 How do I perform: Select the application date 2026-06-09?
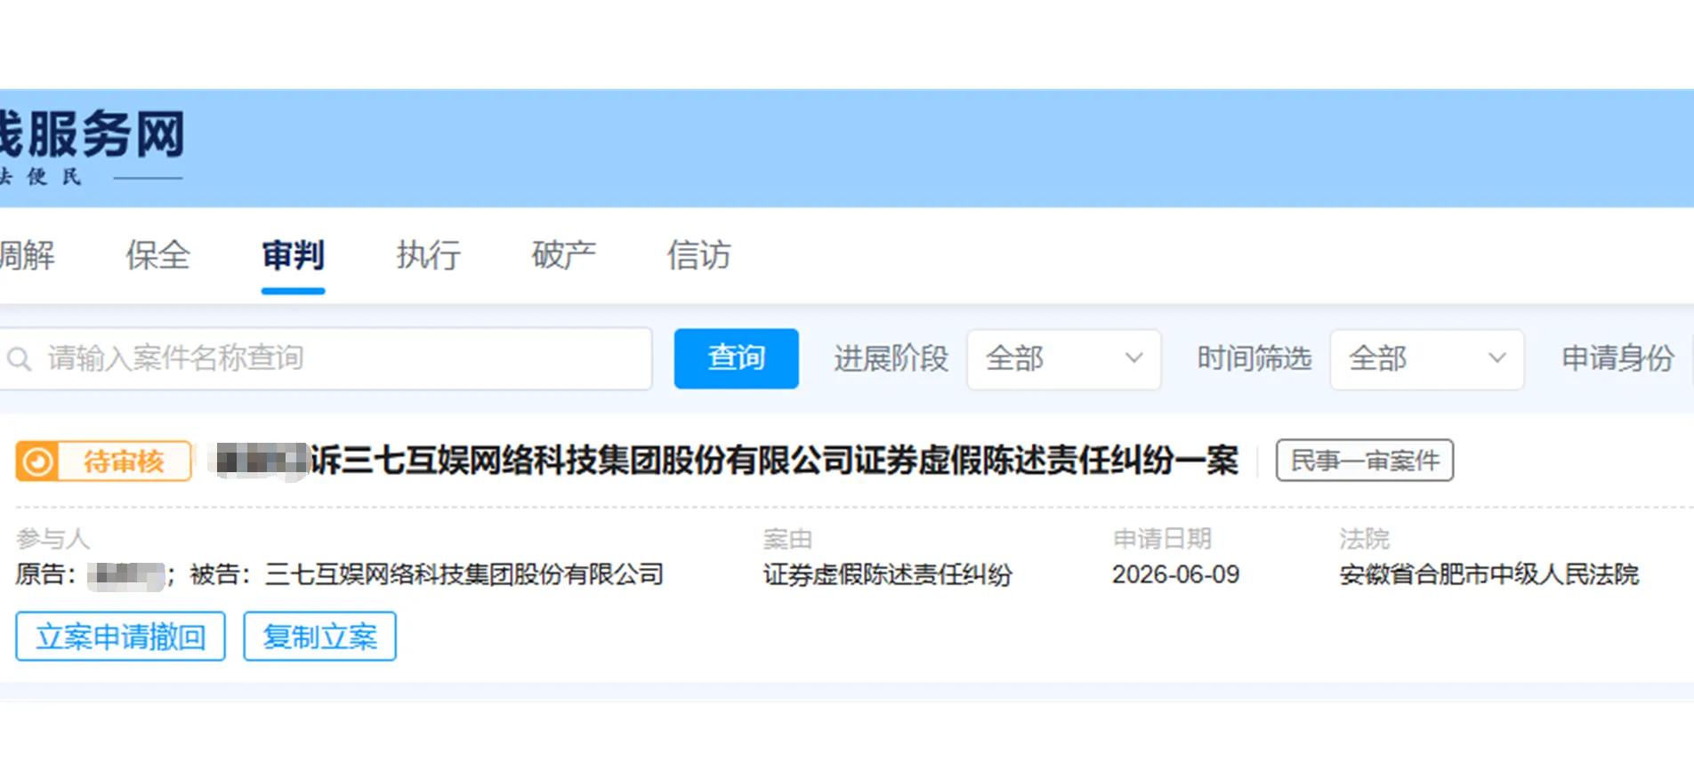click(1175, 574)
